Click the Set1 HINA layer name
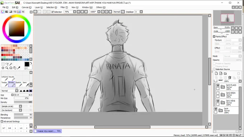Image resolution: width=244 pixels, height=137 pixels. pyautogui.click(x=231, y=101)
